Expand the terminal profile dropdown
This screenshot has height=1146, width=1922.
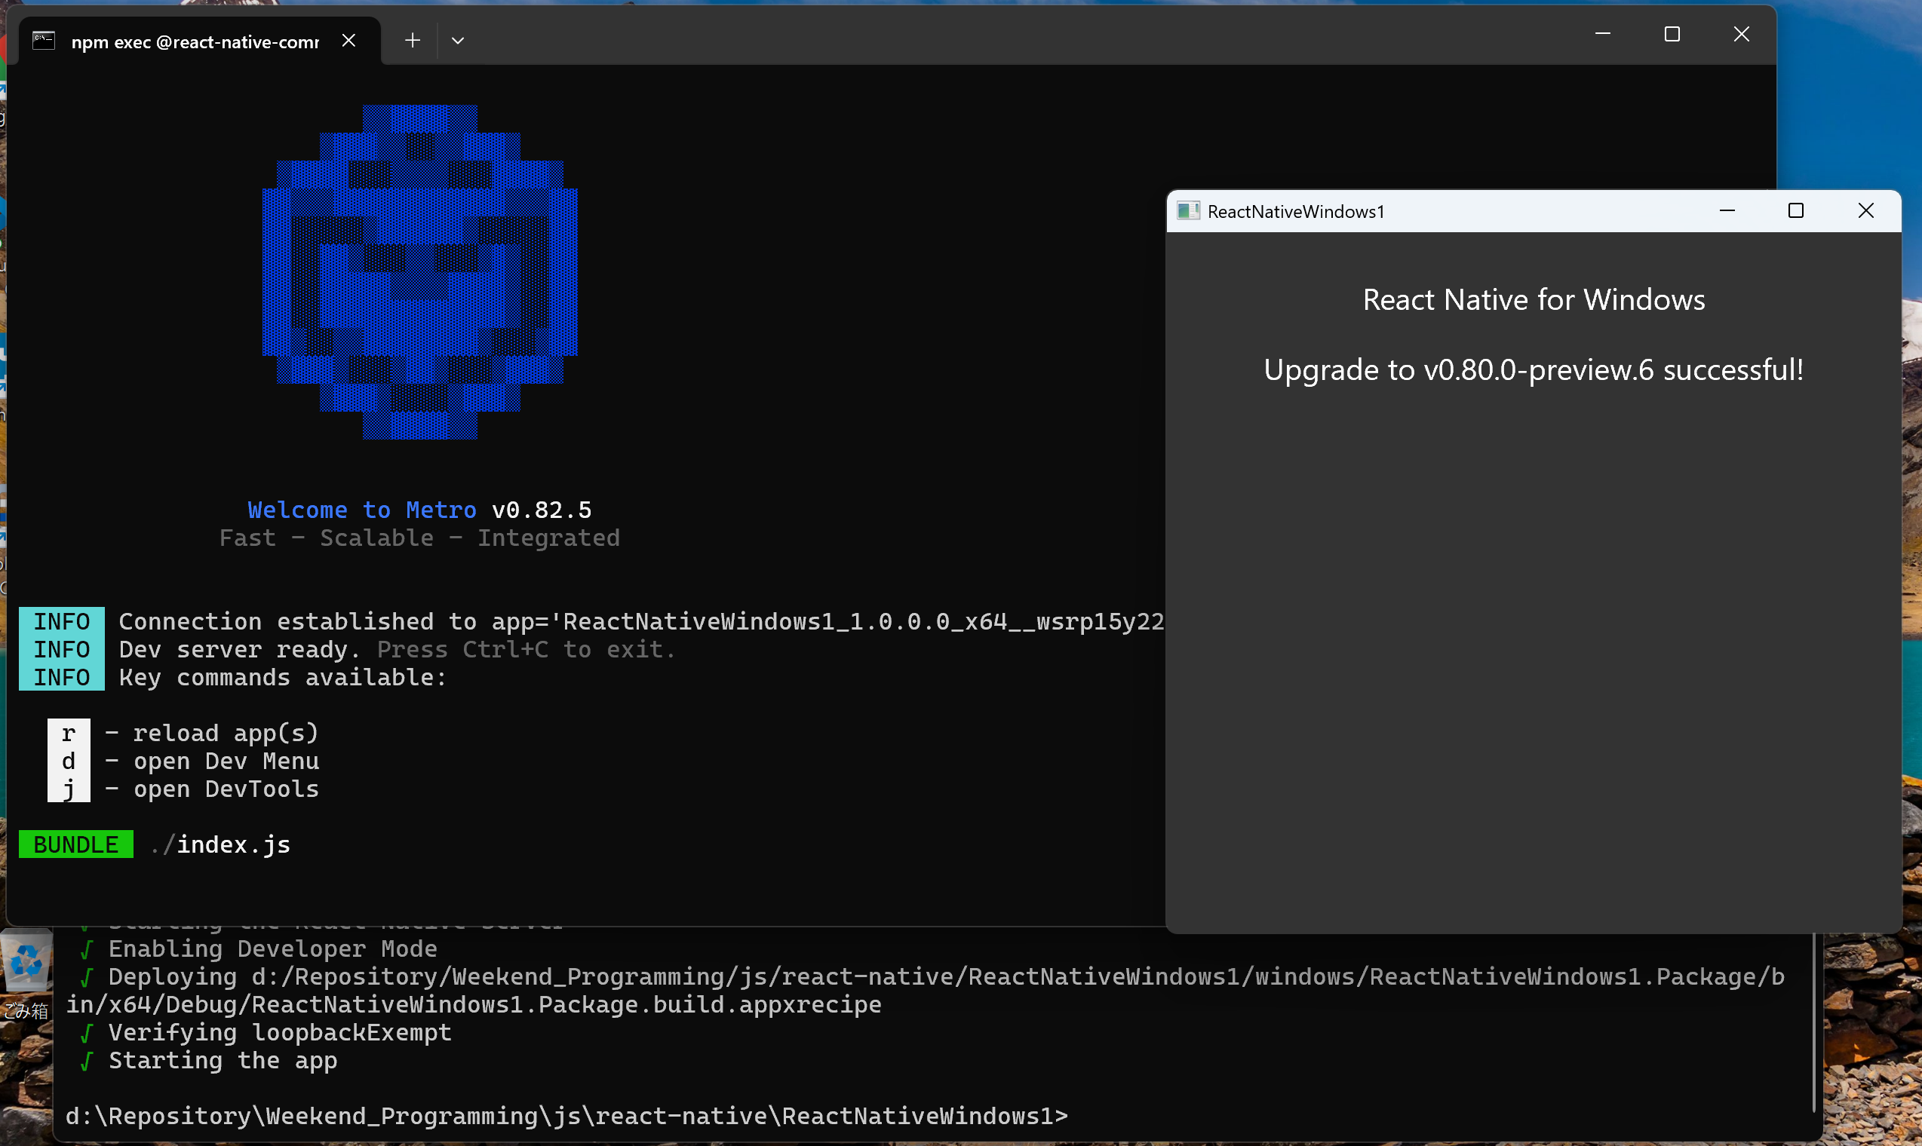coord(457,40)
